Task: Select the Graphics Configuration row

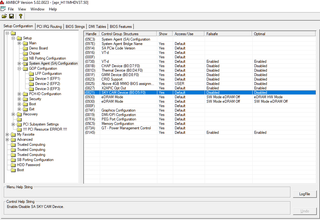Action: (x=200, y=110)
